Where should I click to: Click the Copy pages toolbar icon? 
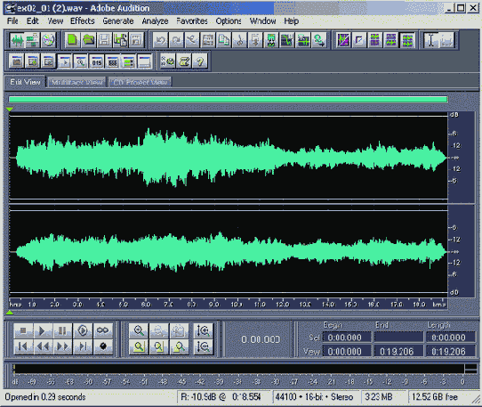[224, 40]
